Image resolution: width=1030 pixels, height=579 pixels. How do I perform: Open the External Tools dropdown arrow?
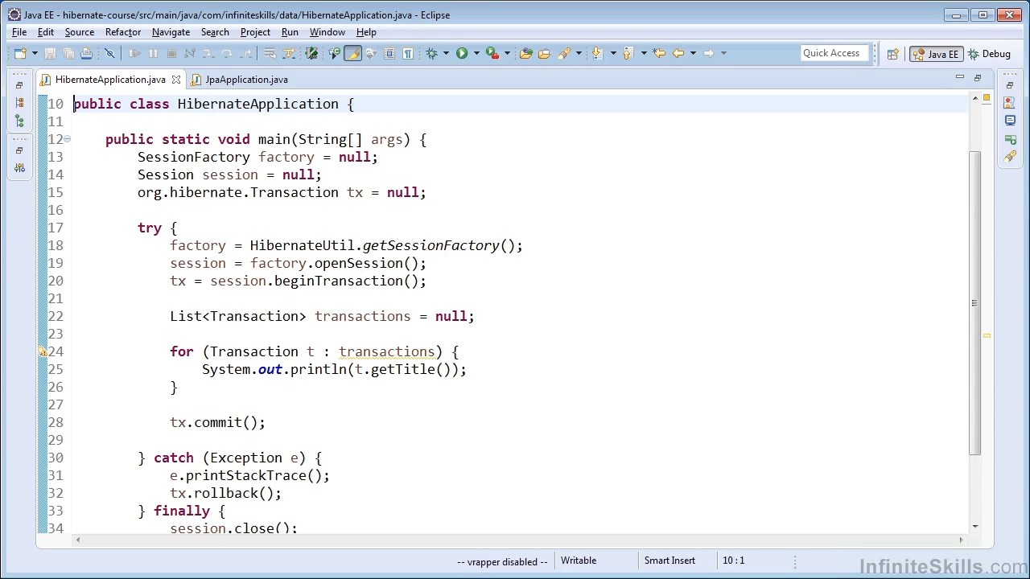507,53
